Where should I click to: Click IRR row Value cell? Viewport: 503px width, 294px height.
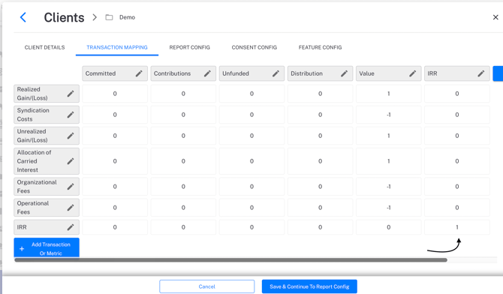[388, 227]
